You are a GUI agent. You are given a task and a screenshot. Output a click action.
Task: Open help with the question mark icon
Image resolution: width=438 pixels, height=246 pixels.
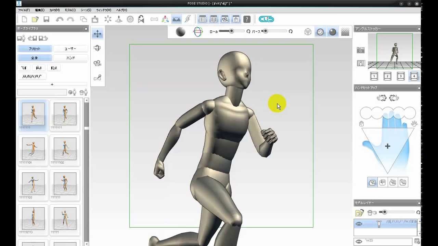[247, 19]
